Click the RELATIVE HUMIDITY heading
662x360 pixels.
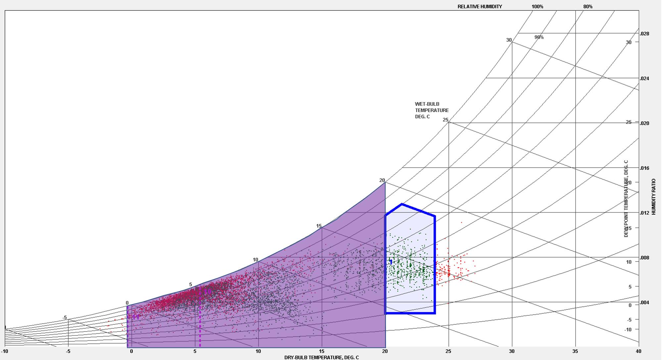click(x=480, y=7)
